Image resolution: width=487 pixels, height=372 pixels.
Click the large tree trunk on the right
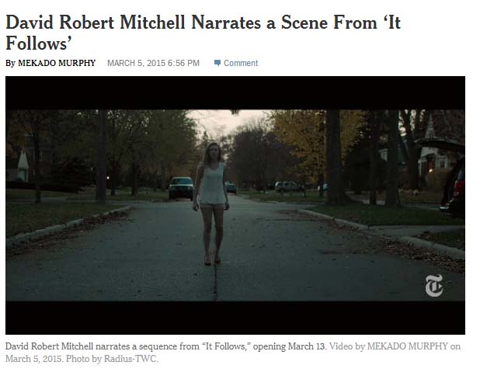[x=335, y=157]
